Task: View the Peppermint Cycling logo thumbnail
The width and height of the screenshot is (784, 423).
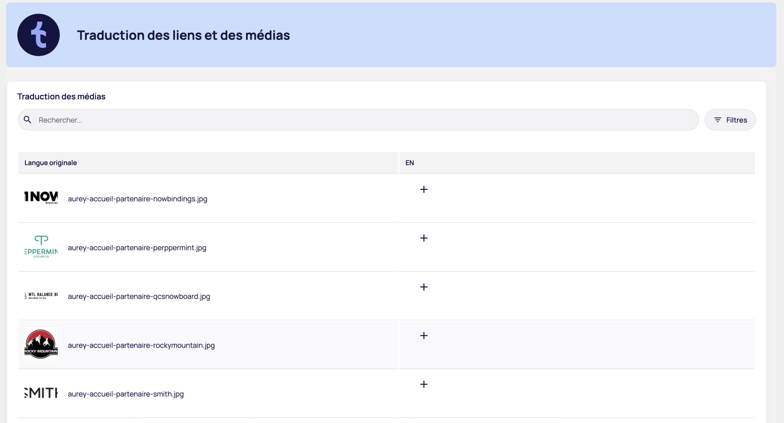Action: point(41,246)
